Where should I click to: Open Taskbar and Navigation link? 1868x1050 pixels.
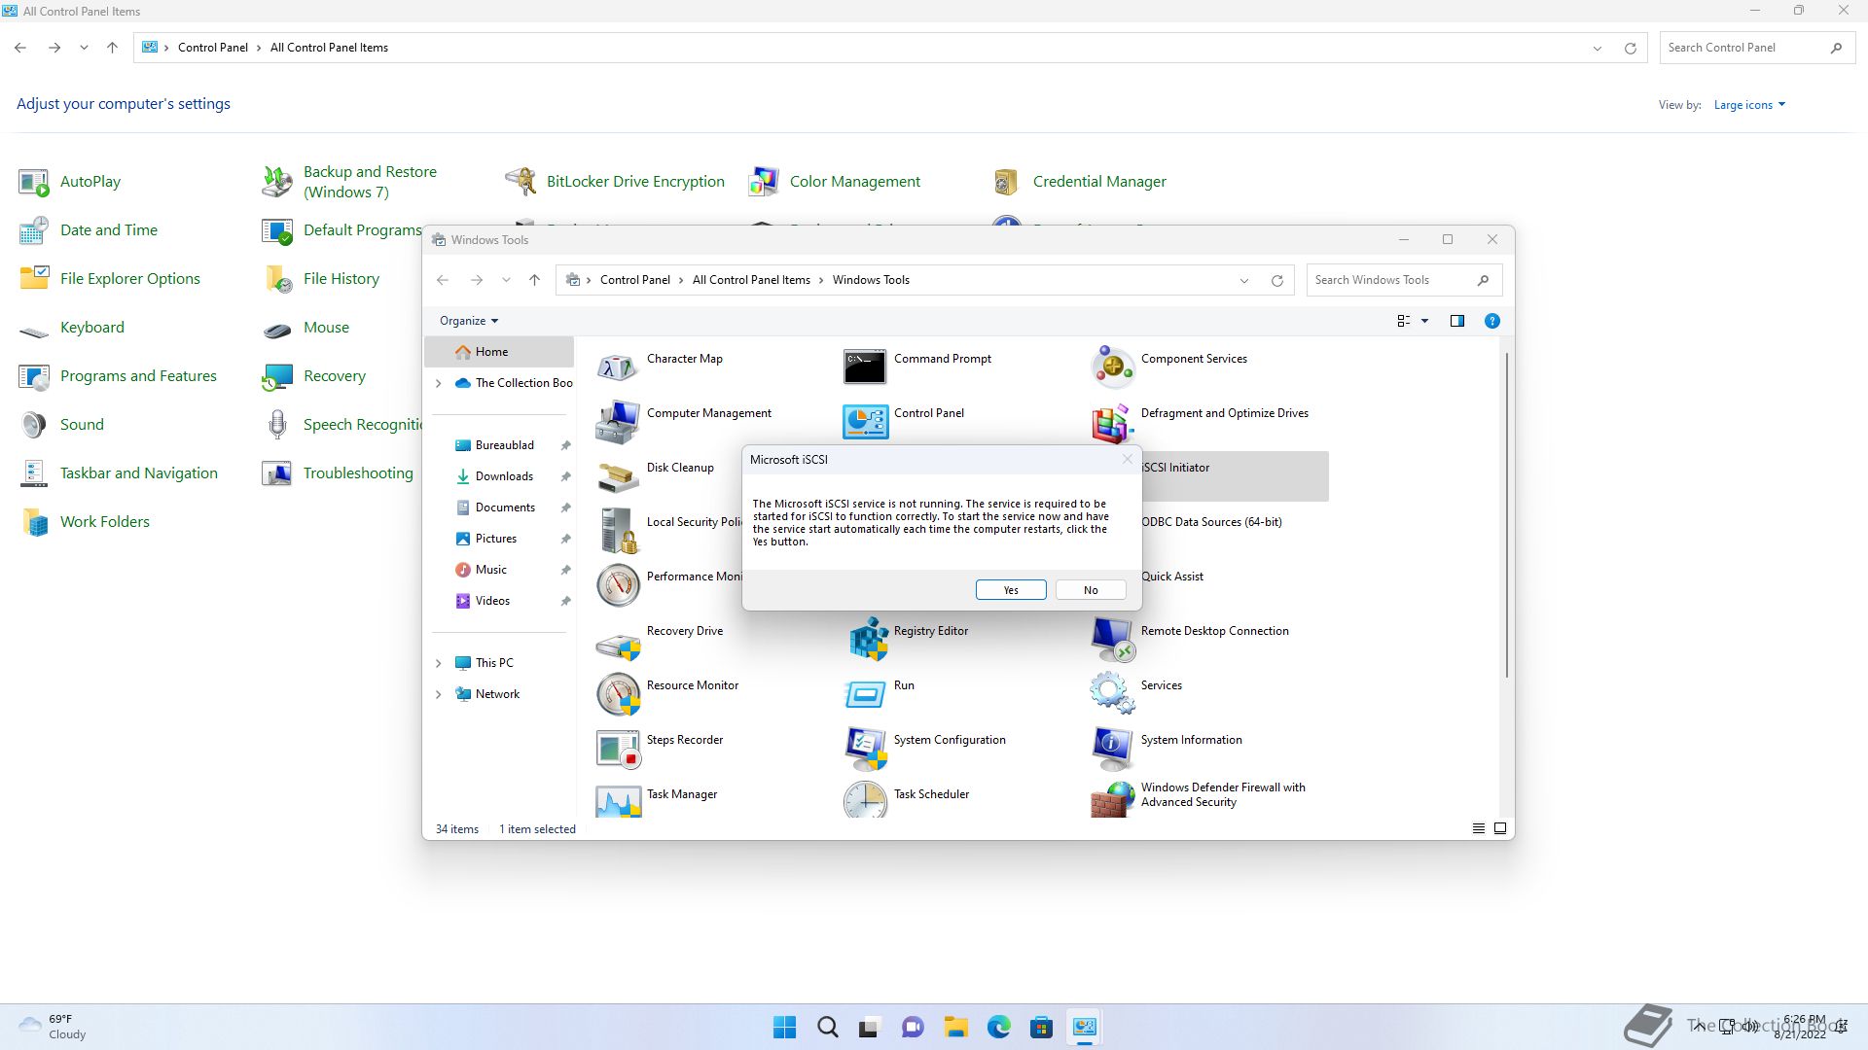coord(139,473)
